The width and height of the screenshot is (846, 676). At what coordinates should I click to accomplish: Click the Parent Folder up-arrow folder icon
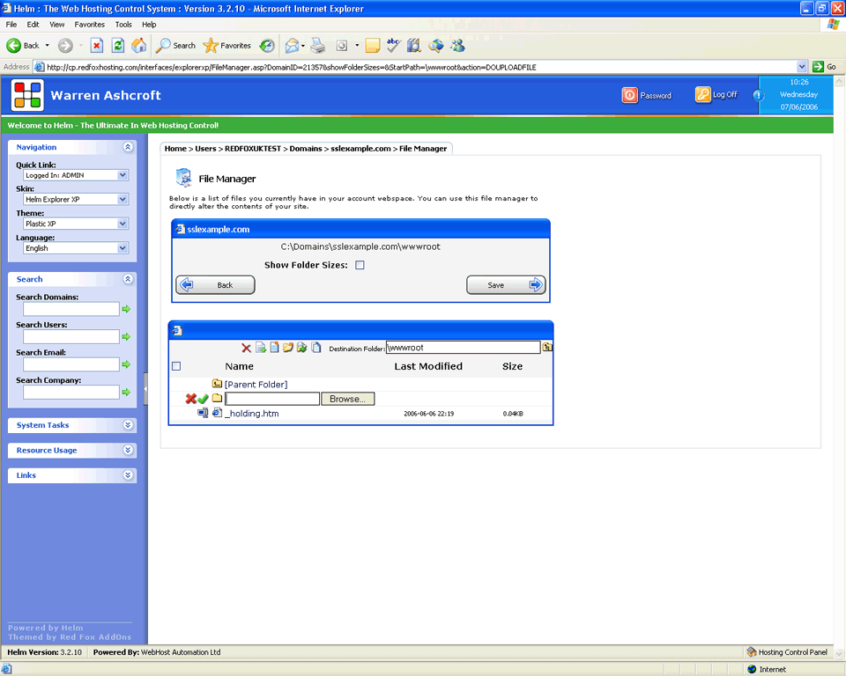coord(217,383)
